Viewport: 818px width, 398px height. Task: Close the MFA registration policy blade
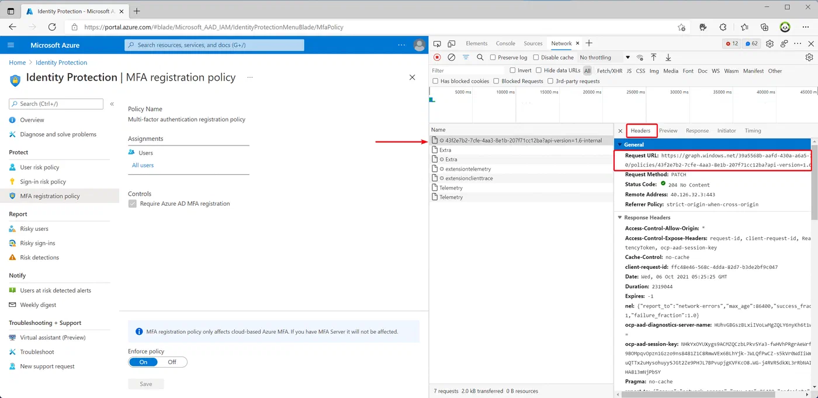tap(412, 77)
